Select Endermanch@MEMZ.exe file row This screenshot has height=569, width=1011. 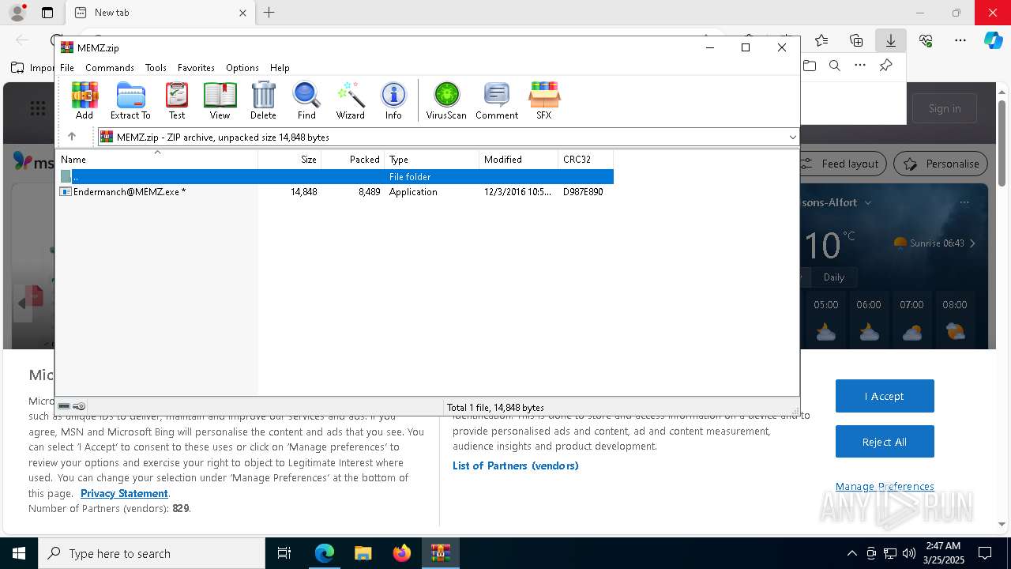click(x=335, y=192)
